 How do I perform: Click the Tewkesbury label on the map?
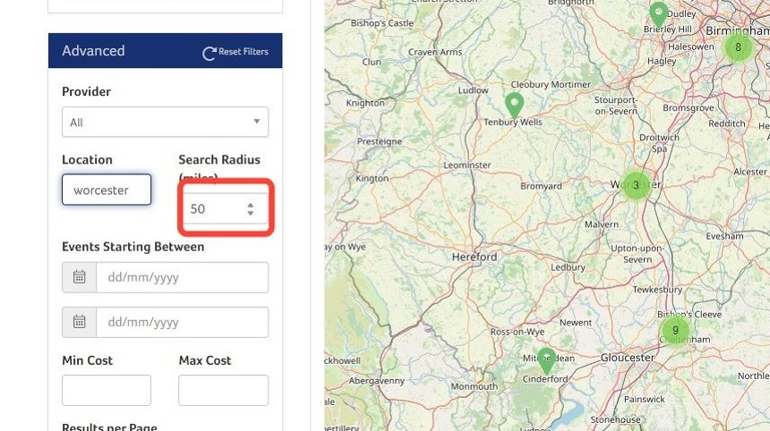[x=657, y=290]
